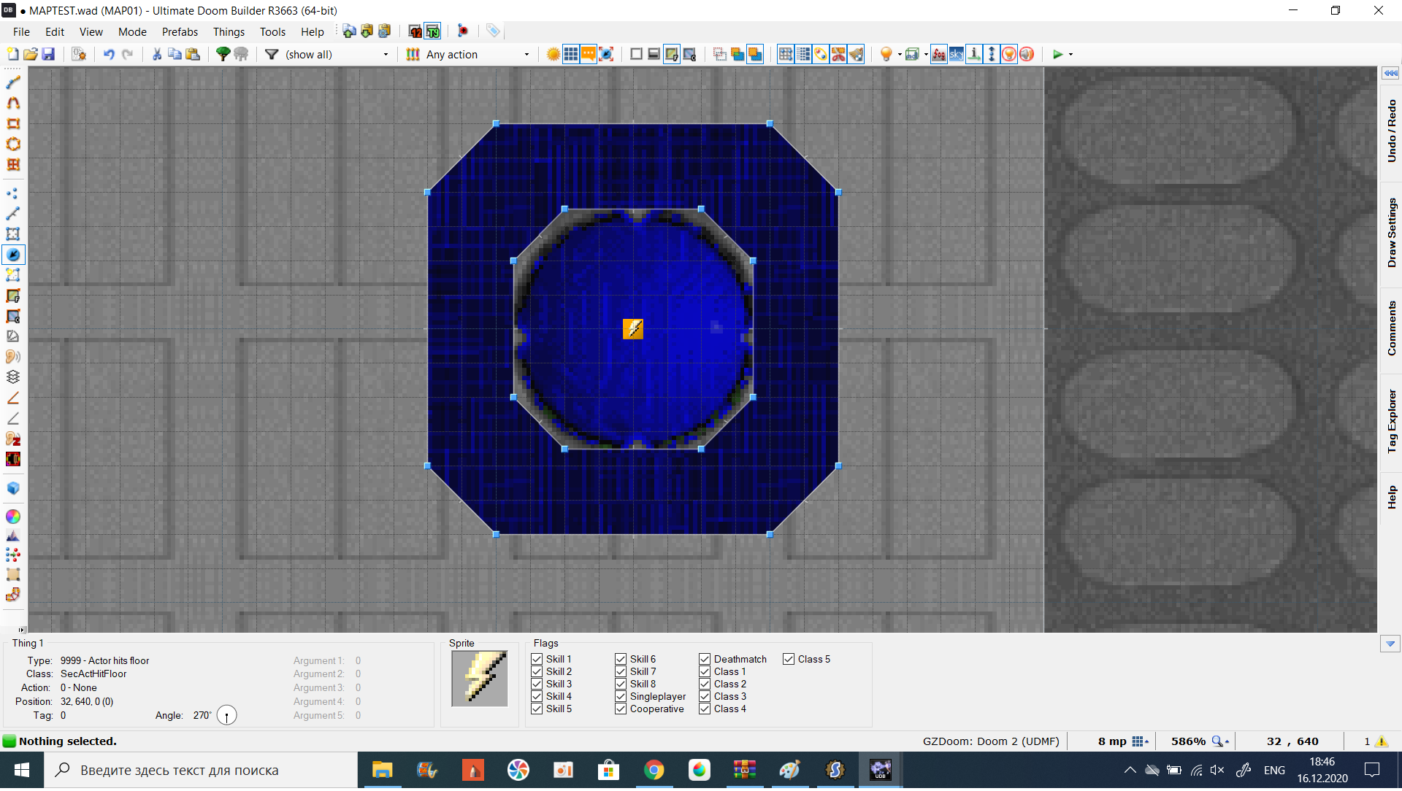Screen dimensions: 1402x791
Task: Toggle the Skill 6 flag
Action: [x=621, y=660]
